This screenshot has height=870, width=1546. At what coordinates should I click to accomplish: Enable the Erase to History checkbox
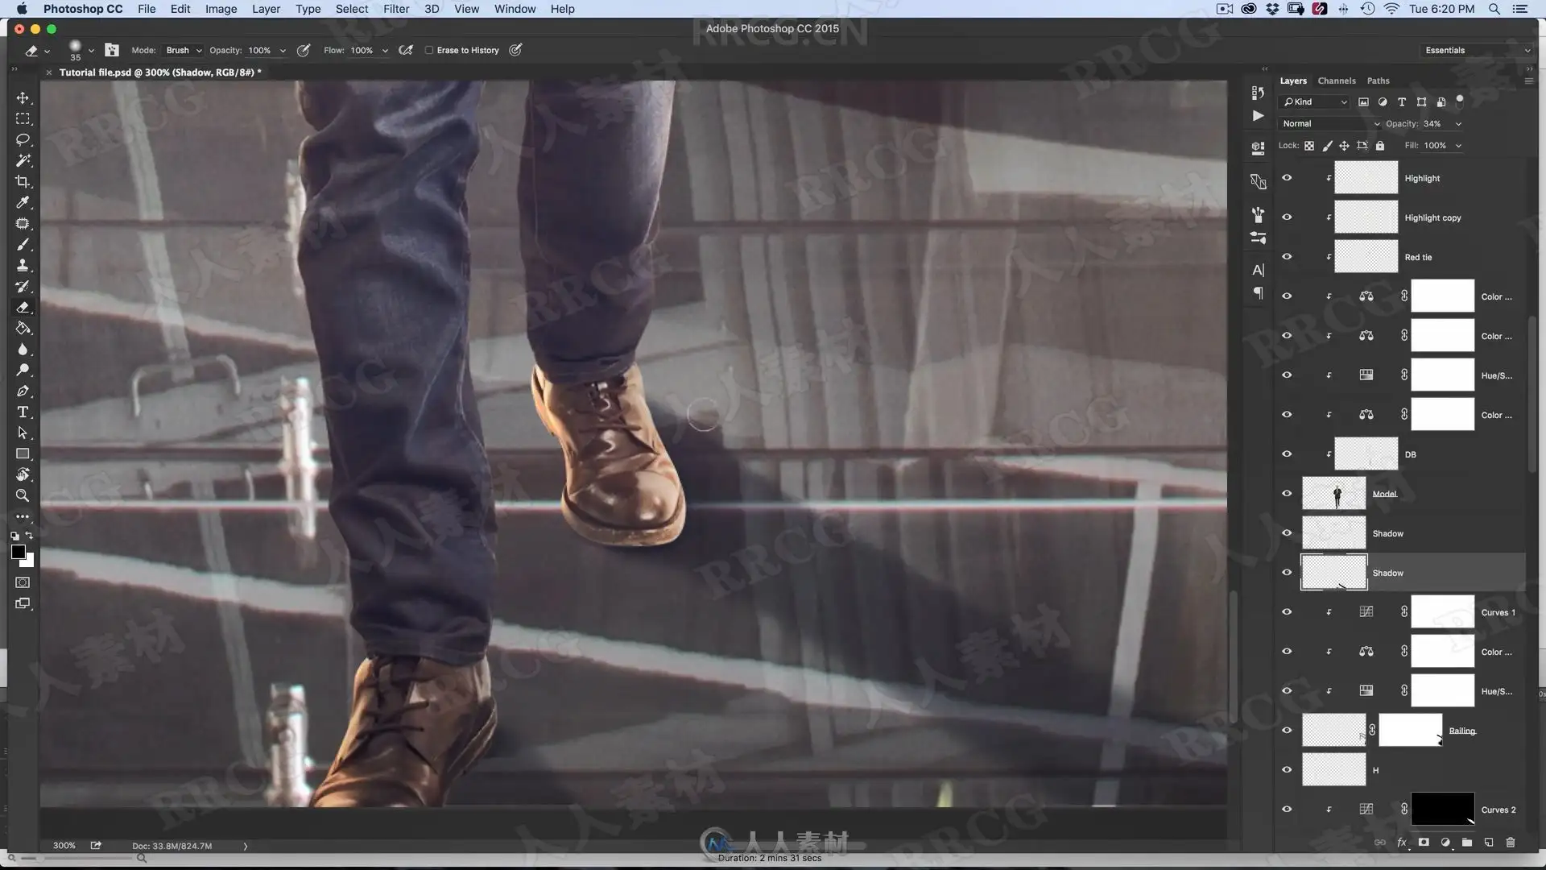429,50
